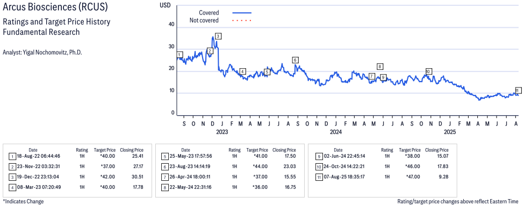Screen dimensions: 524x205
Task: Click the '*Indicates Change' footnote
Action: (23, 202)
